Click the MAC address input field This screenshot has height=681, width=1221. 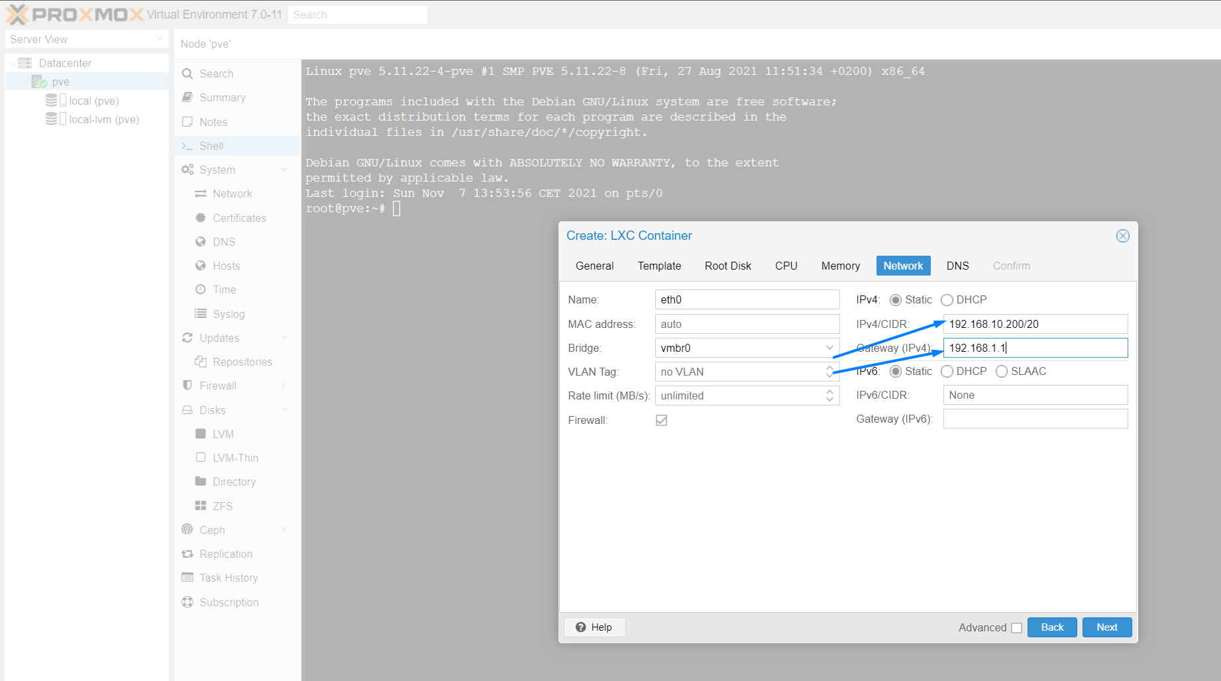747,324
